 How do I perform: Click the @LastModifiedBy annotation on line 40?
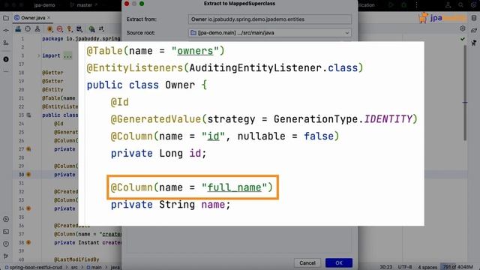point(76,259)
